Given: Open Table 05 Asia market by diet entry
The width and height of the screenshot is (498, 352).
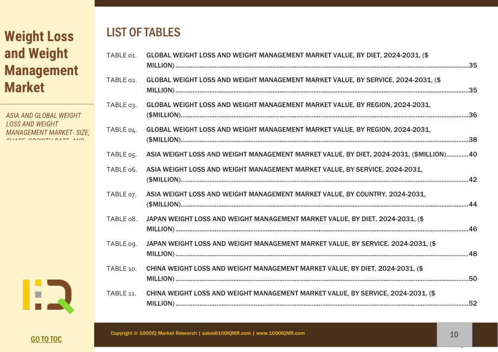Looking at the screenshot, I should click(x=292, y=155).
